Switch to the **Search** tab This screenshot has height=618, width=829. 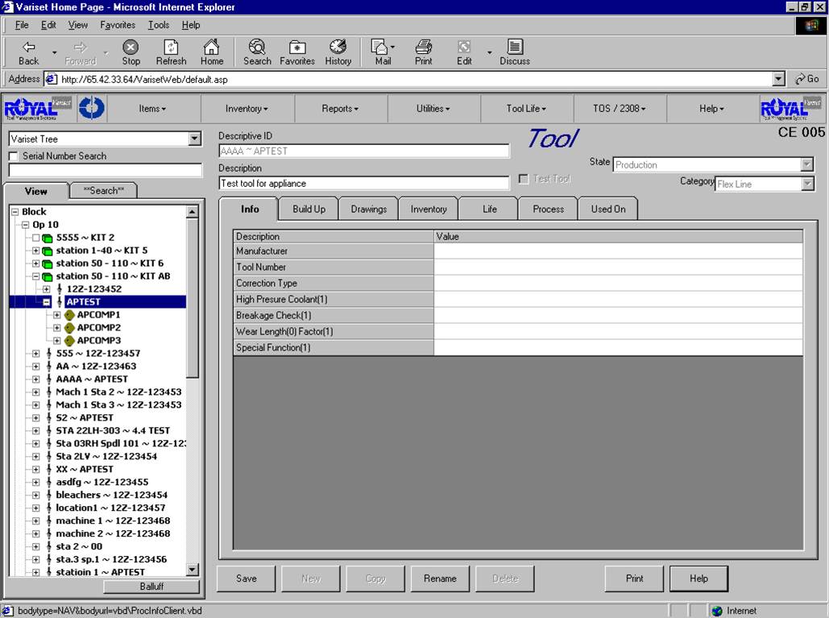coord(104,191)
